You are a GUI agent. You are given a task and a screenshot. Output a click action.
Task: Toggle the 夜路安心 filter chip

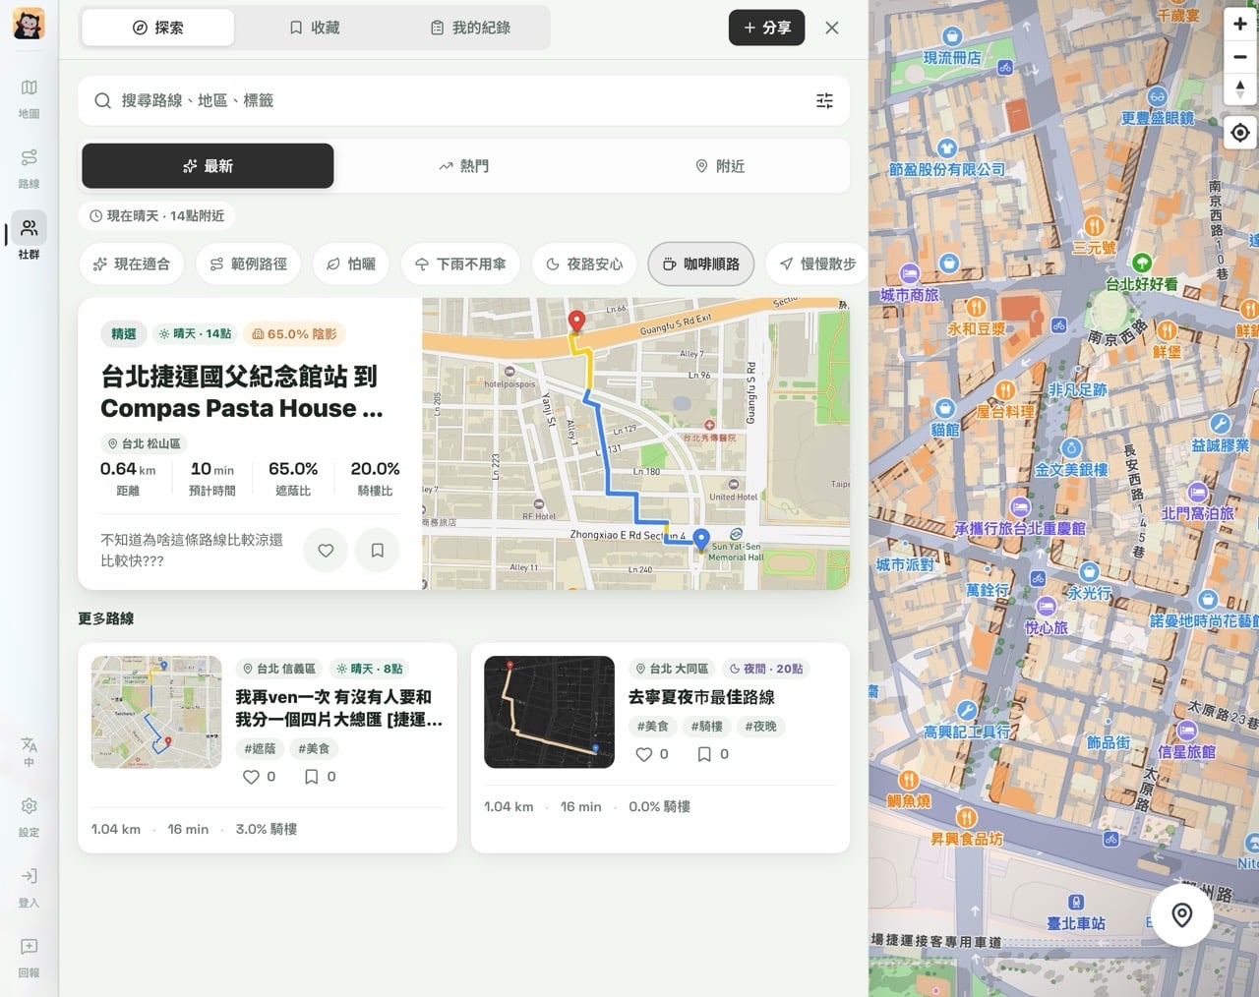point(584,264)
